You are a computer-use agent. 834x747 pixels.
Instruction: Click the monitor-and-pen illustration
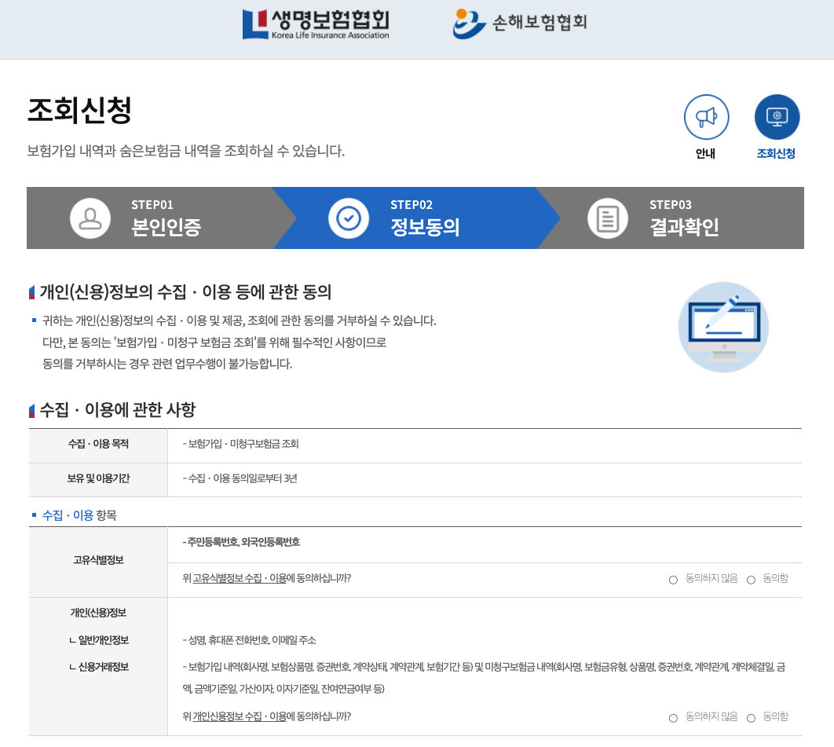pos(723,327)
